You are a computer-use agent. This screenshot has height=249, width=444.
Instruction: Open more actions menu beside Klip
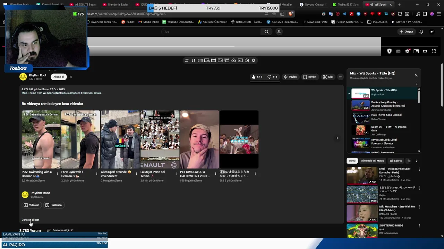click(341, 77)
